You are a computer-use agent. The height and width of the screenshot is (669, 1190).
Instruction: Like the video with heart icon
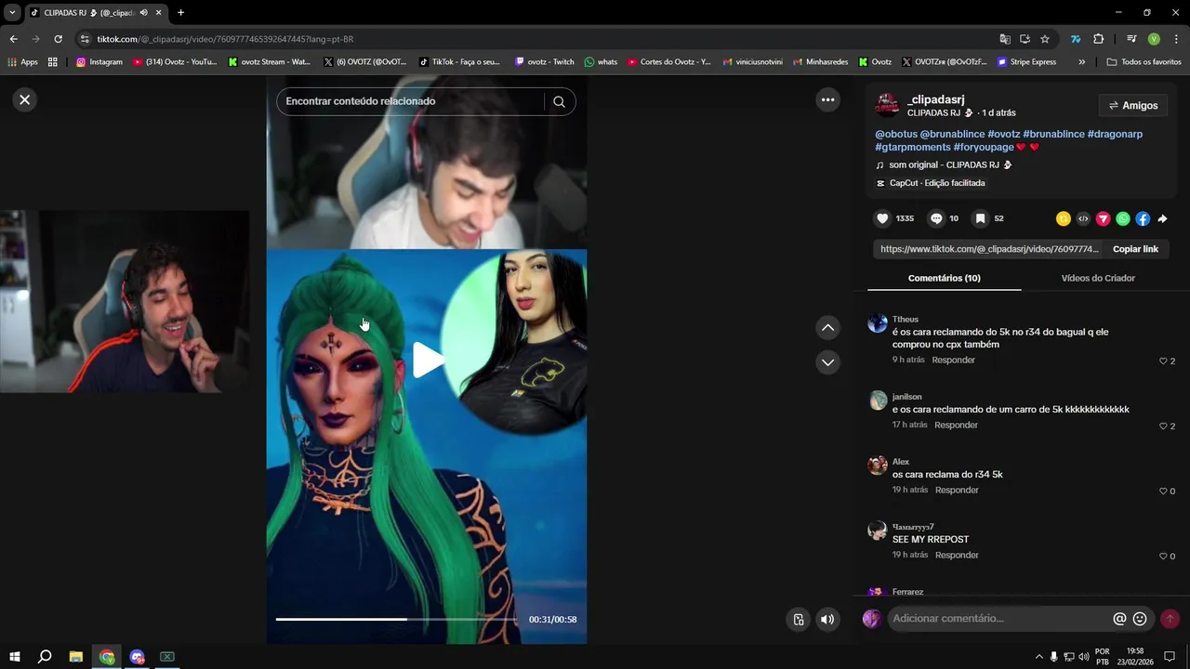(x=882, y=218)
